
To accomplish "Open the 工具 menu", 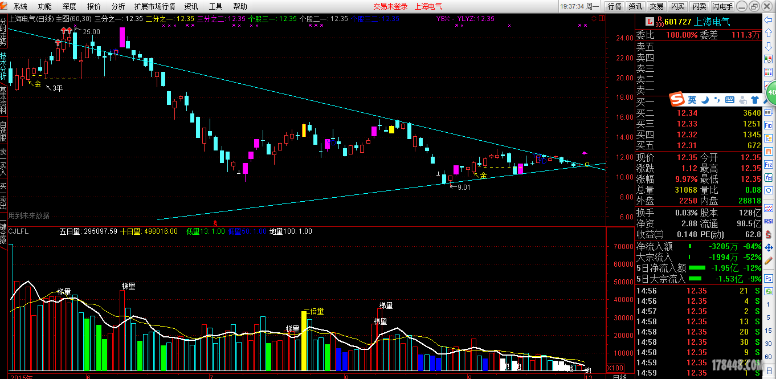I will click(216, 6).
